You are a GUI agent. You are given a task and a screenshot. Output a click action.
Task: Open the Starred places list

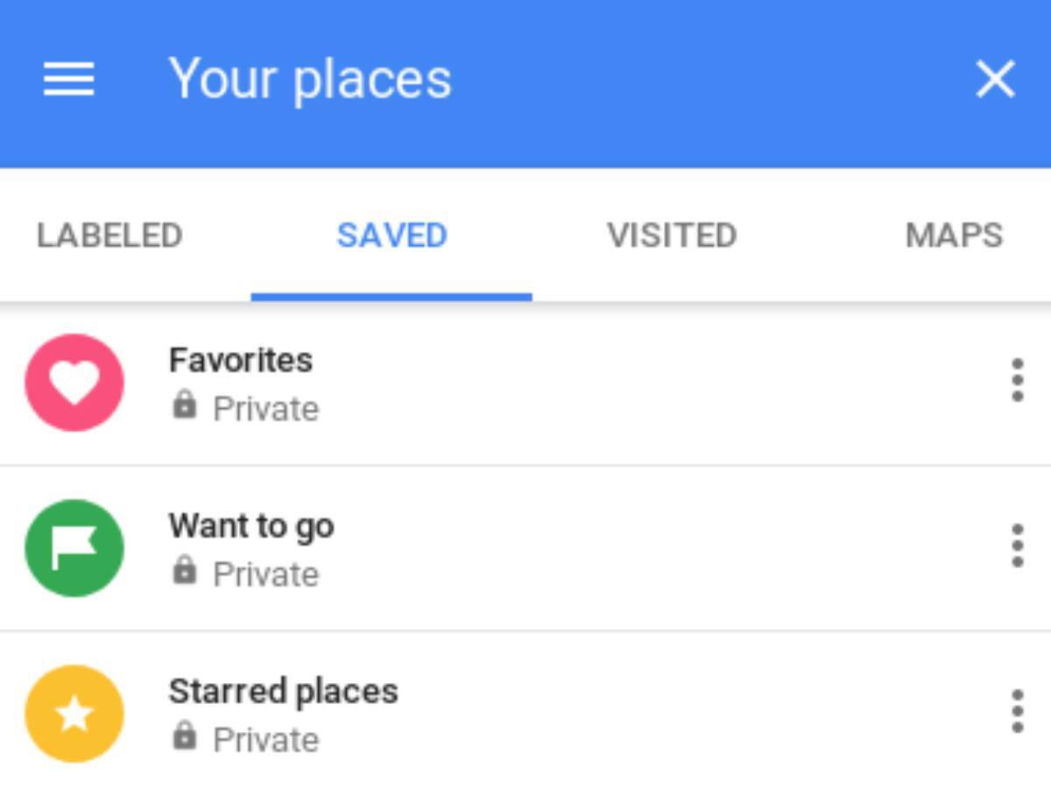[x=525, y=710]
